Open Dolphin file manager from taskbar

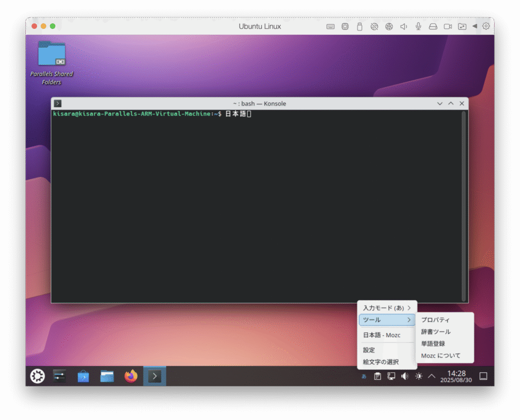tap(107, 376)
